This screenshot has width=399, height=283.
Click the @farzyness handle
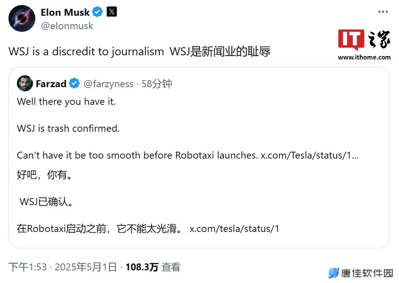pyautogui.click(x=108, y=84)
